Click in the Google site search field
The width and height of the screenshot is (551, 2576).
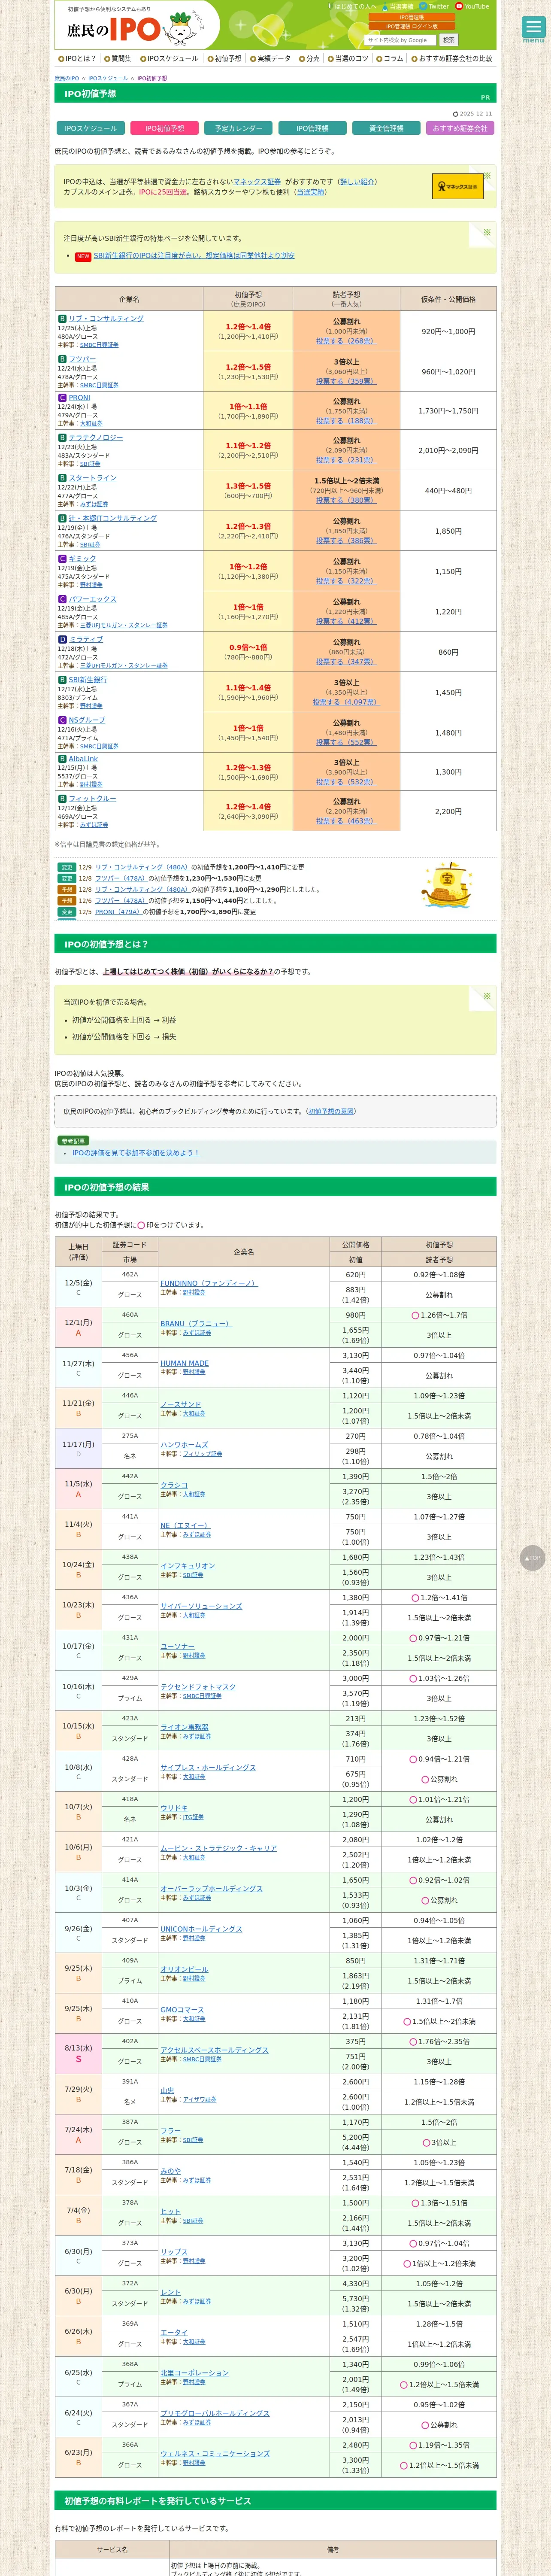400,40
